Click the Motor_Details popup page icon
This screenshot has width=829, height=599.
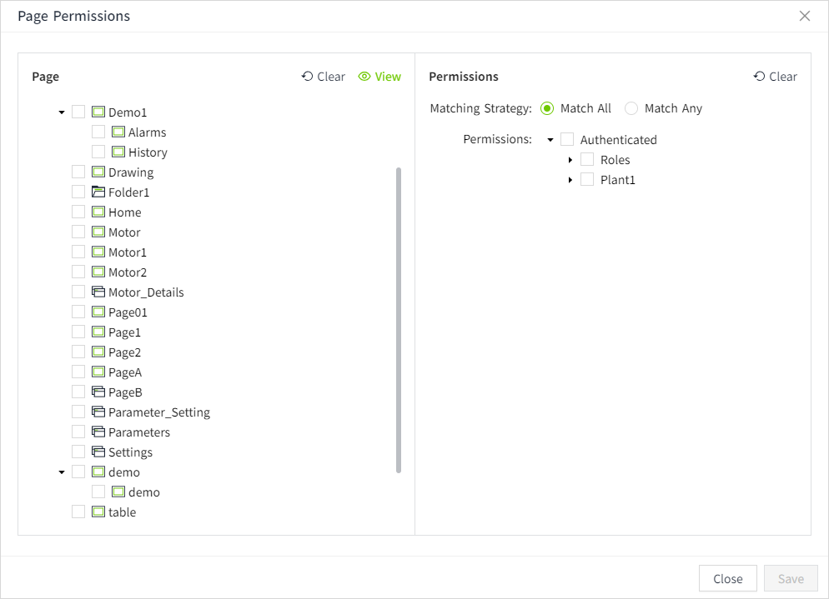pyautogui.click(x=98, y=292)
